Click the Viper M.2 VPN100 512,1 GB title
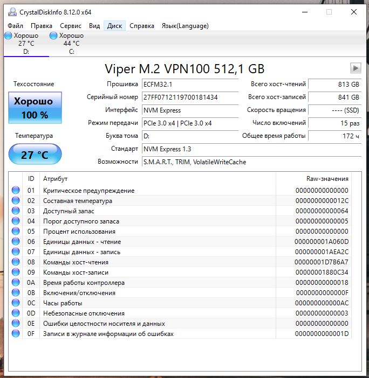 (184, 69)
